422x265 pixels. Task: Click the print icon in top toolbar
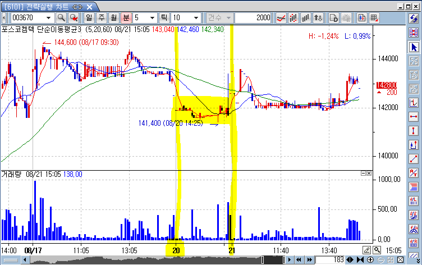click(346, 17)
